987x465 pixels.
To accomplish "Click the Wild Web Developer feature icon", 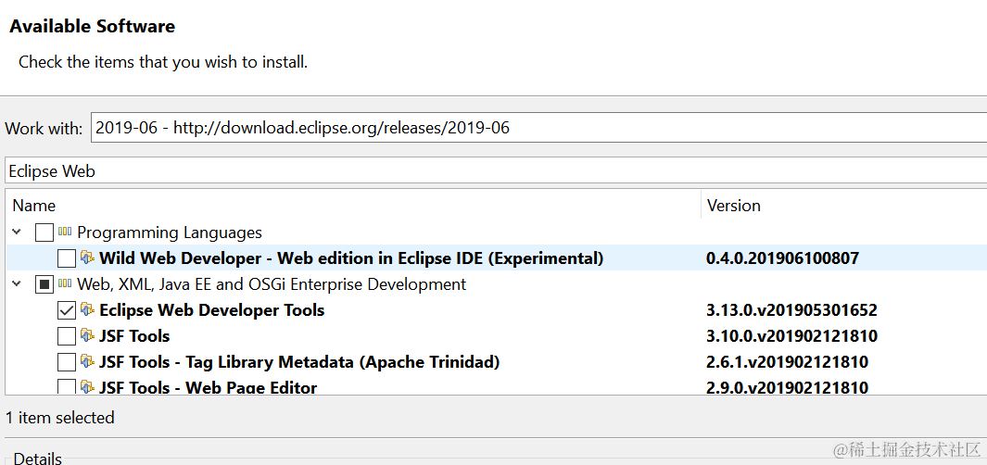I will point(87,258).
